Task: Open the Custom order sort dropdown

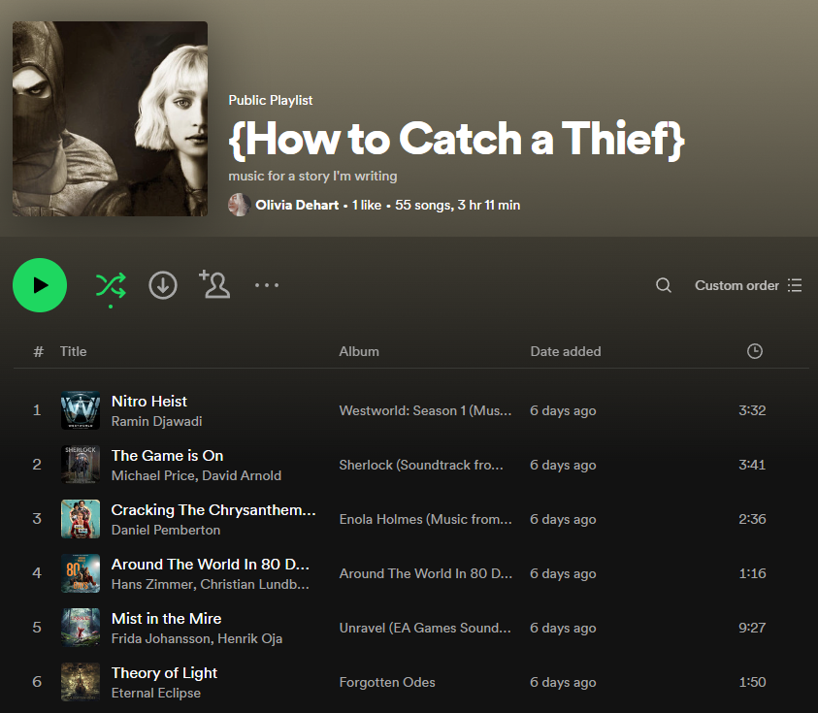Action: [748, 285]
